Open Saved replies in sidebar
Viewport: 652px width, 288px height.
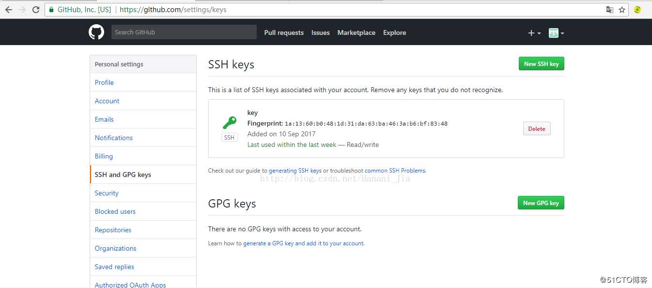point(143,267)
